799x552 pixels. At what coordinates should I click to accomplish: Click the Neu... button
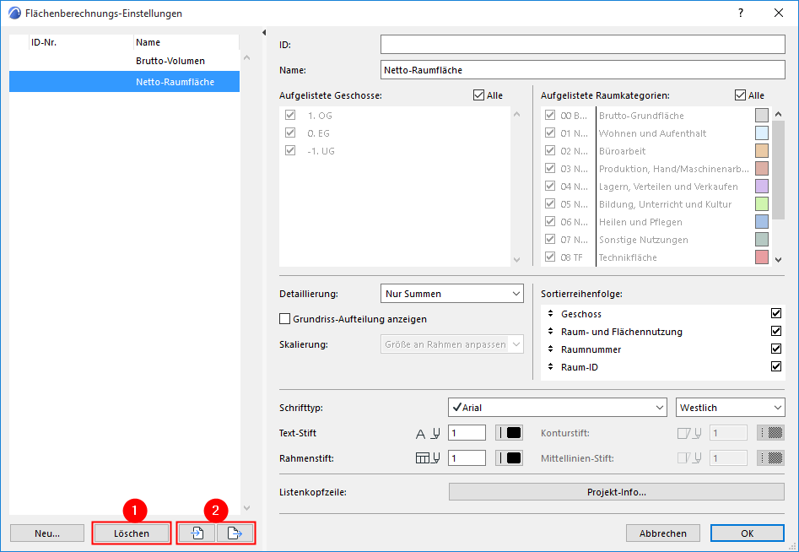pos(47,533)
